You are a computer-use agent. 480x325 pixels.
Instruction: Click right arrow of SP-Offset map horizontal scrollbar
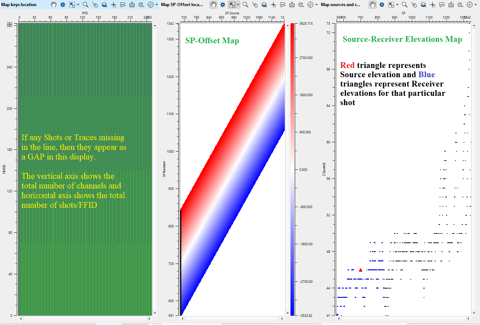click(282, 318)
